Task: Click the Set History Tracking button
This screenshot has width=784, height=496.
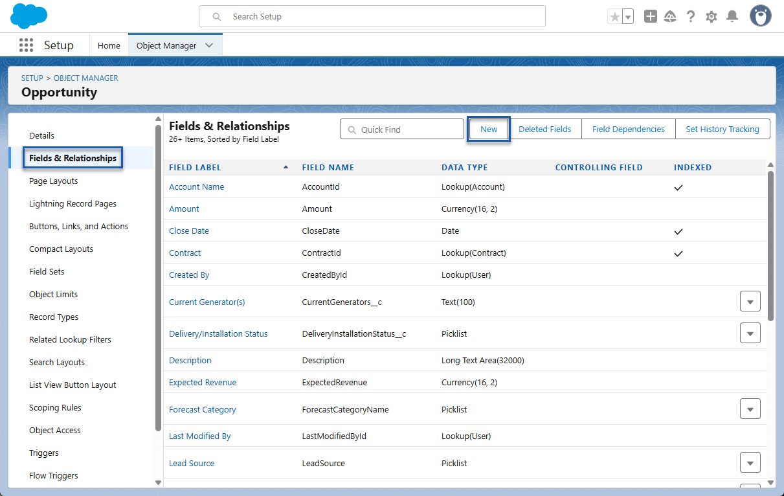Action: tap(722, 129)
